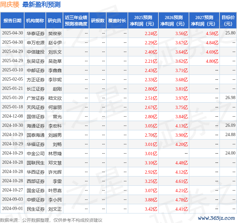Select the 西部证券 institution cell
The height and width of the screenshot is (223, 237).
pyautogui.click(x=36, y=181)
